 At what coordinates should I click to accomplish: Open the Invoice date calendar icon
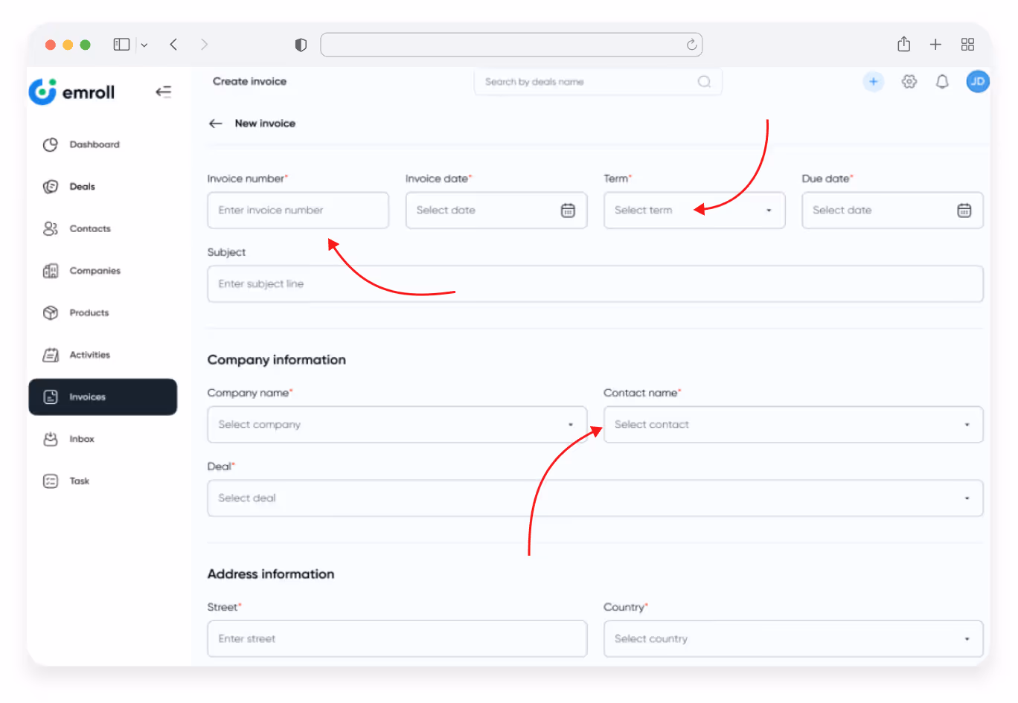568,211
